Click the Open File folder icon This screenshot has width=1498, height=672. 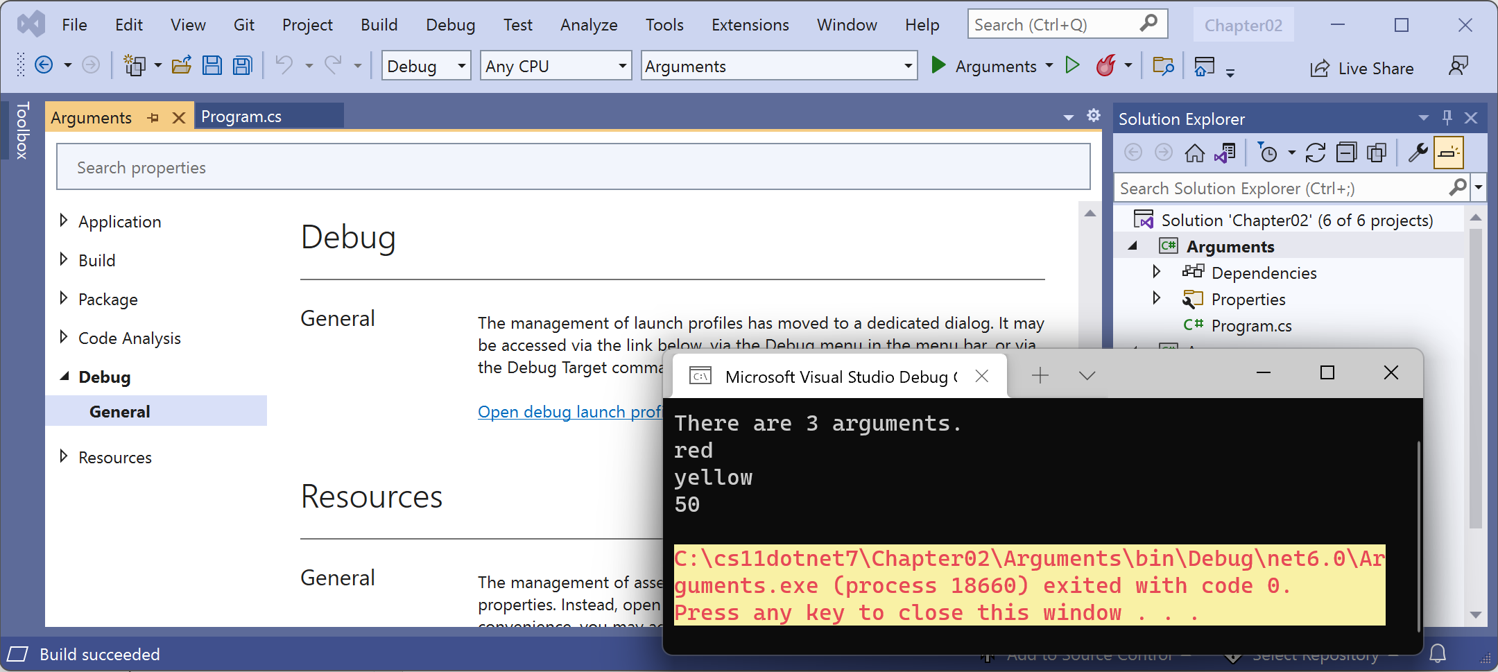pyautogui.click(x=182, y=66)
